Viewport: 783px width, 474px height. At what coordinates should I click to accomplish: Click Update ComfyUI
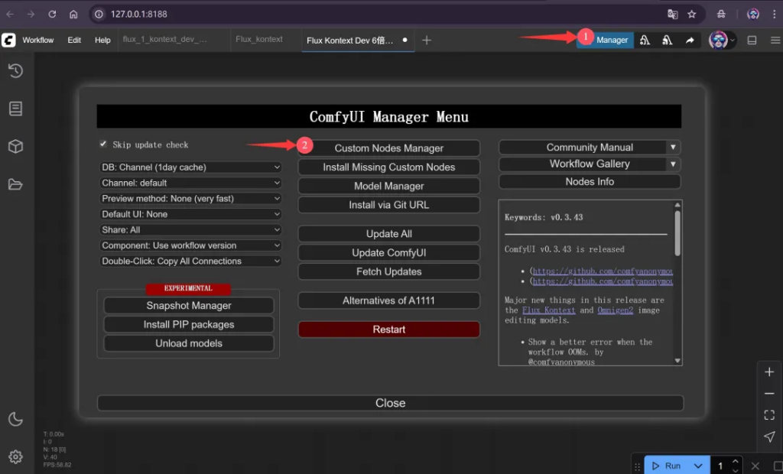(x=389, y=253)
